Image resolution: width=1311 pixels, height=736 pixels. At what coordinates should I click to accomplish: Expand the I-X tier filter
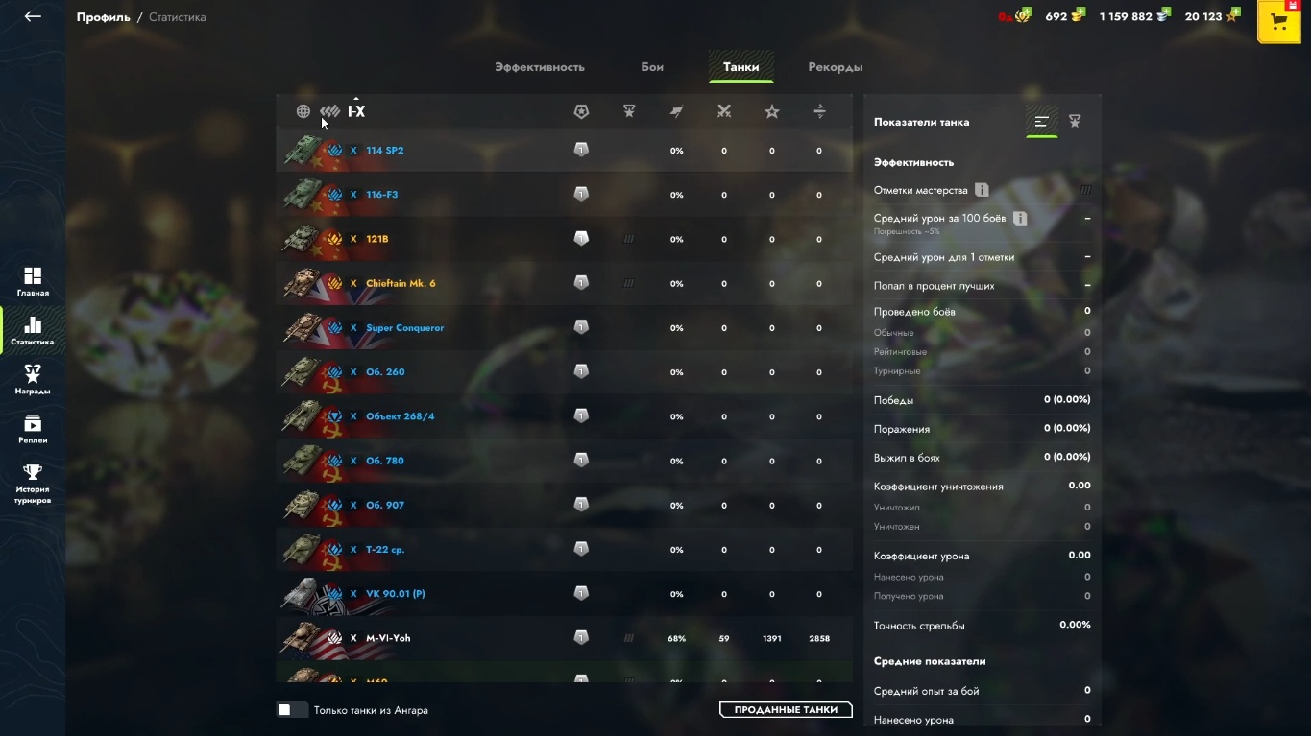[356, 111]
